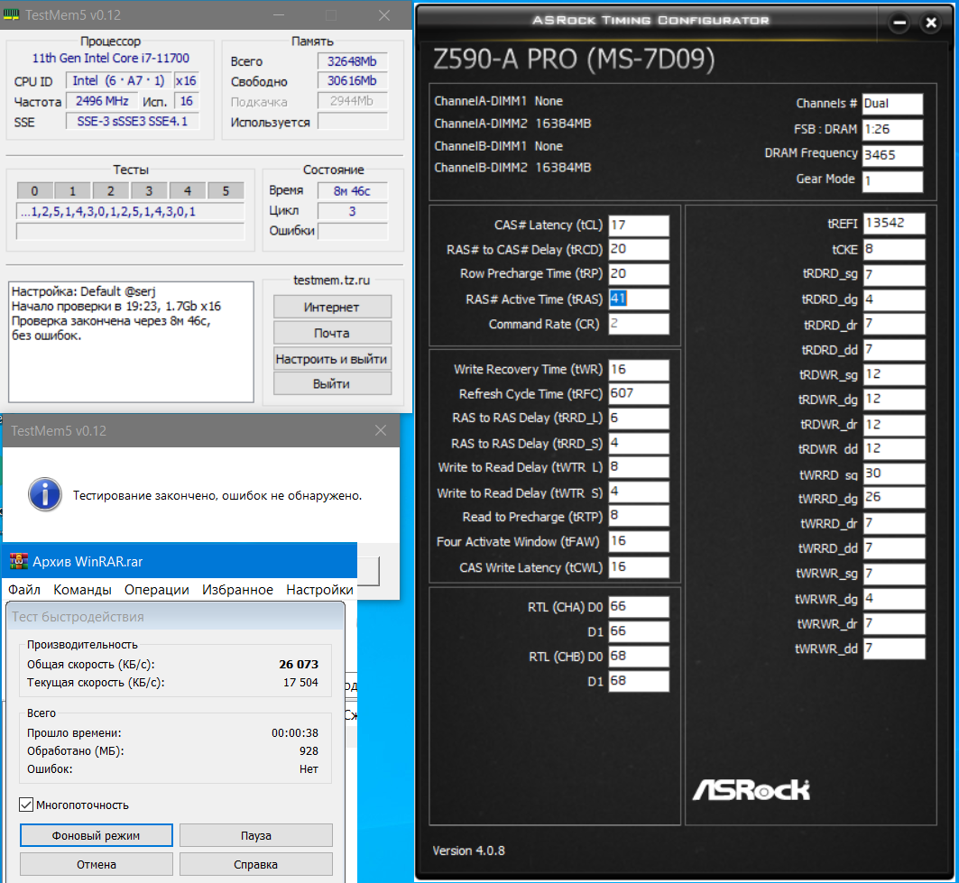
Task: Select test 0 box in Тесты
Action: [34, 191]
